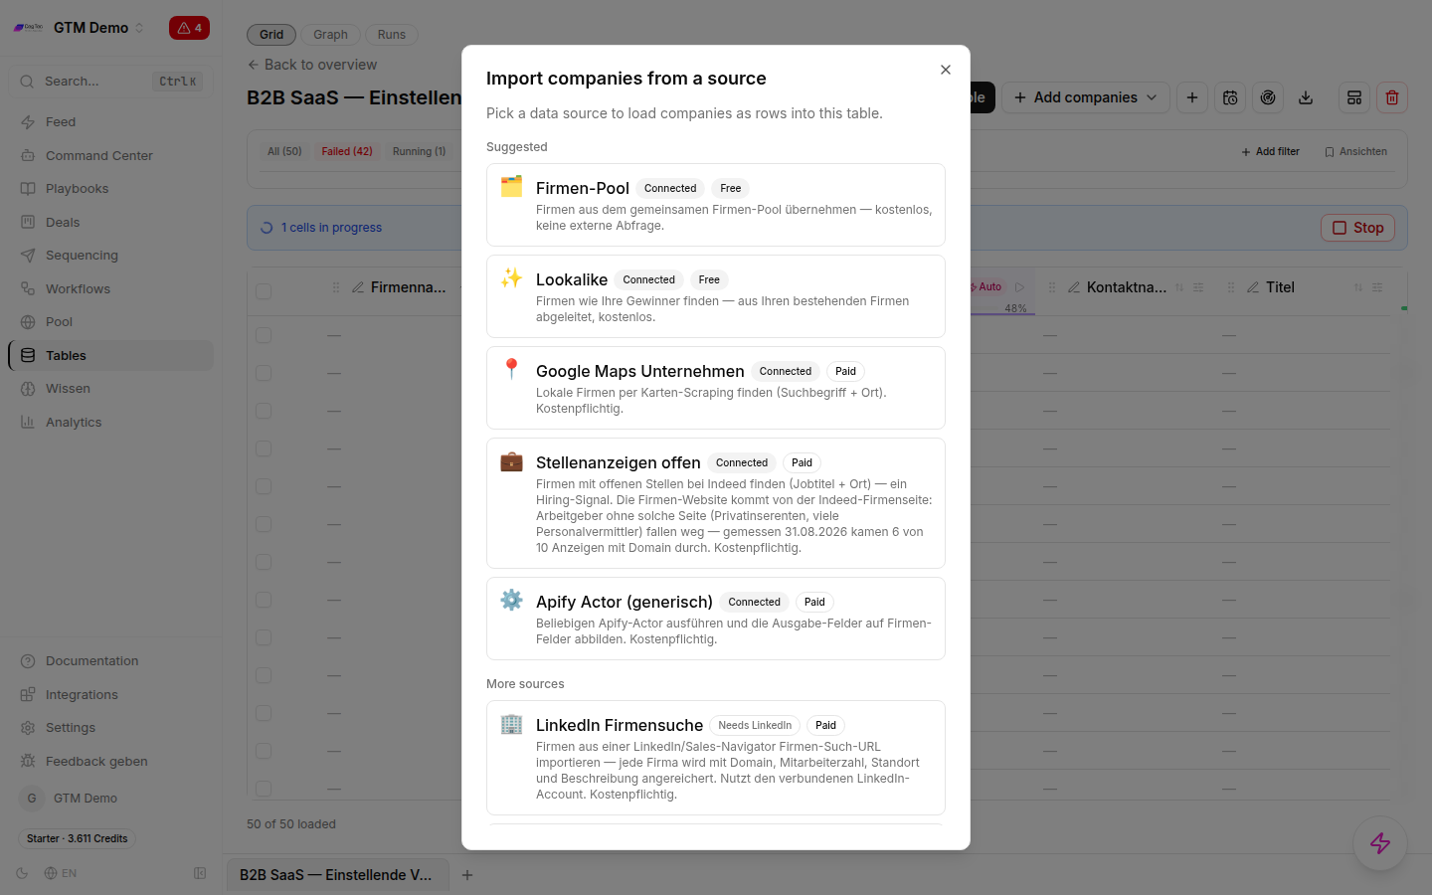Open the layout template icon in toolbar
This screenshot has height=895, width=1432.
coord(1354,97)
